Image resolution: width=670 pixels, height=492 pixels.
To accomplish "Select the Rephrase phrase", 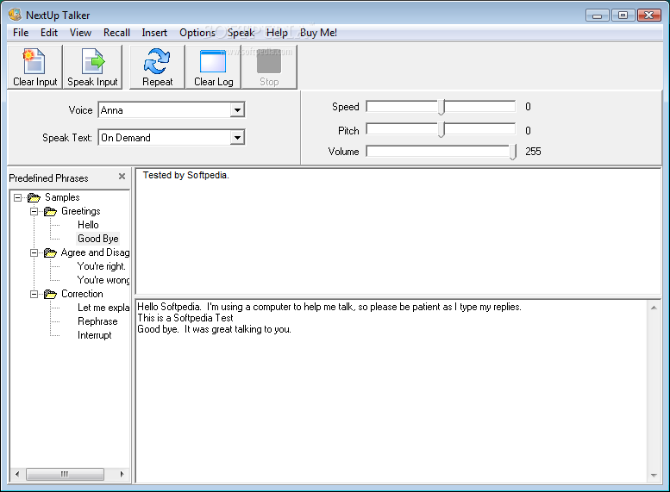I will (x=97, y=321).
